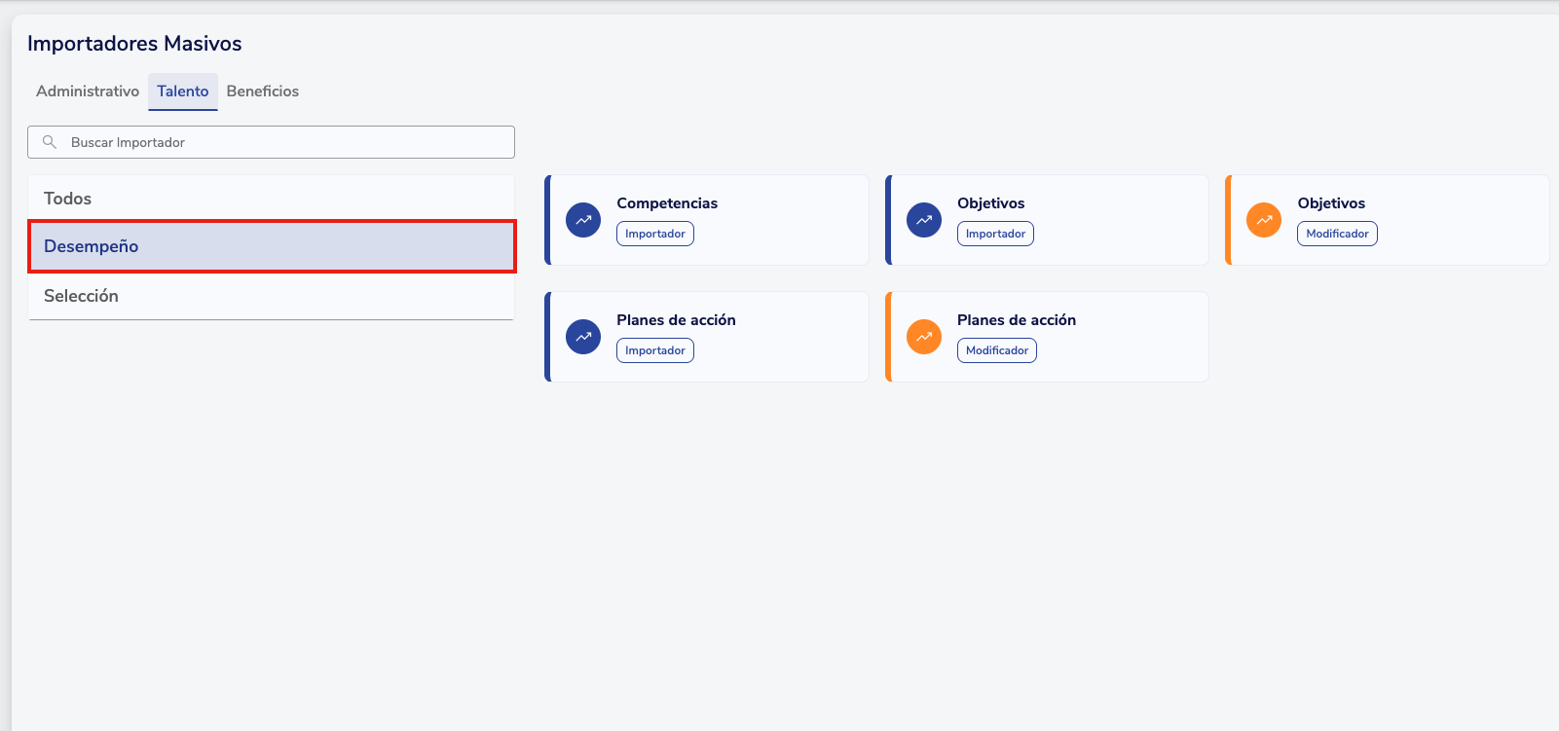The width and height of the screenshot is (1559, 731).
Task: Click the Importador badge under Competencias
Action: [x=655, y=234]
